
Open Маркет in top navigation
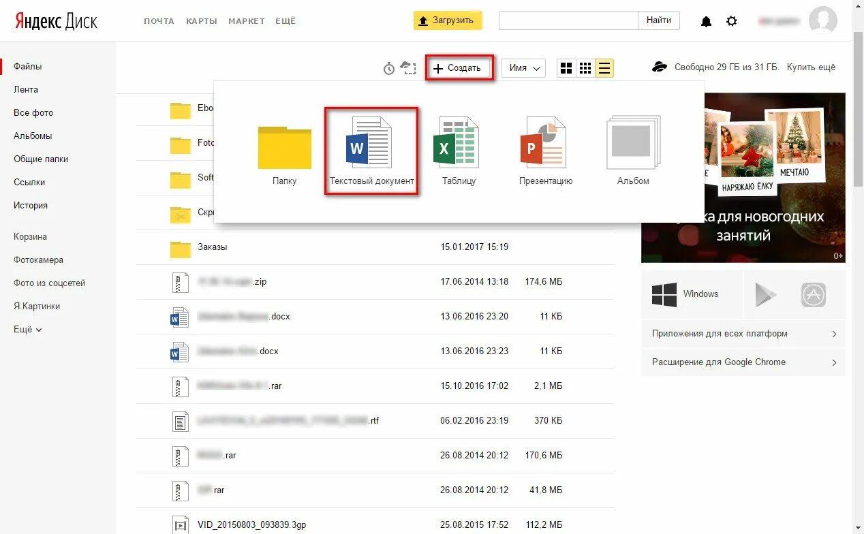pyautogui.click(x=247, y=21)
